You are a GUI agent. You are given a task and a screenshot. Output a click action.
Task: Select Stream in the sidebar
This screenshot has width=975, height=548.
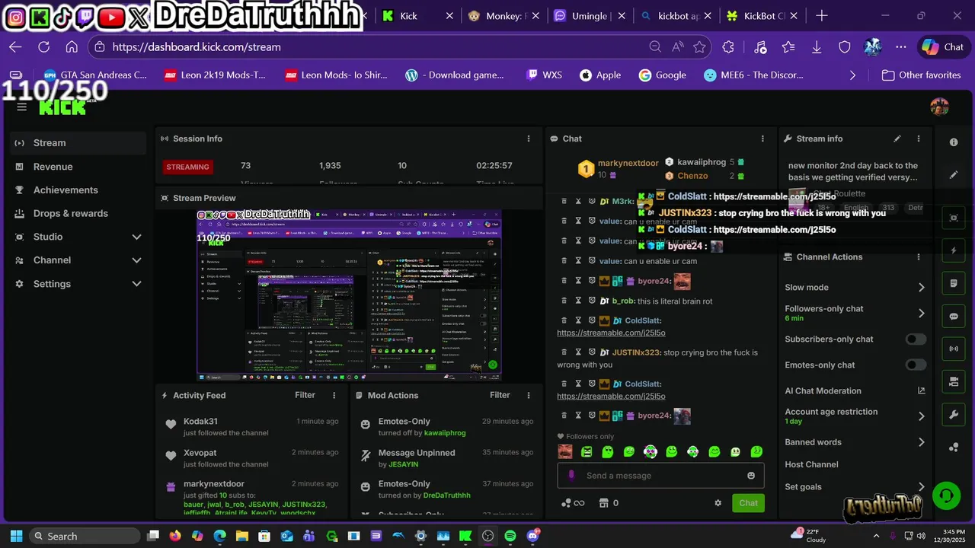(78, 143)
